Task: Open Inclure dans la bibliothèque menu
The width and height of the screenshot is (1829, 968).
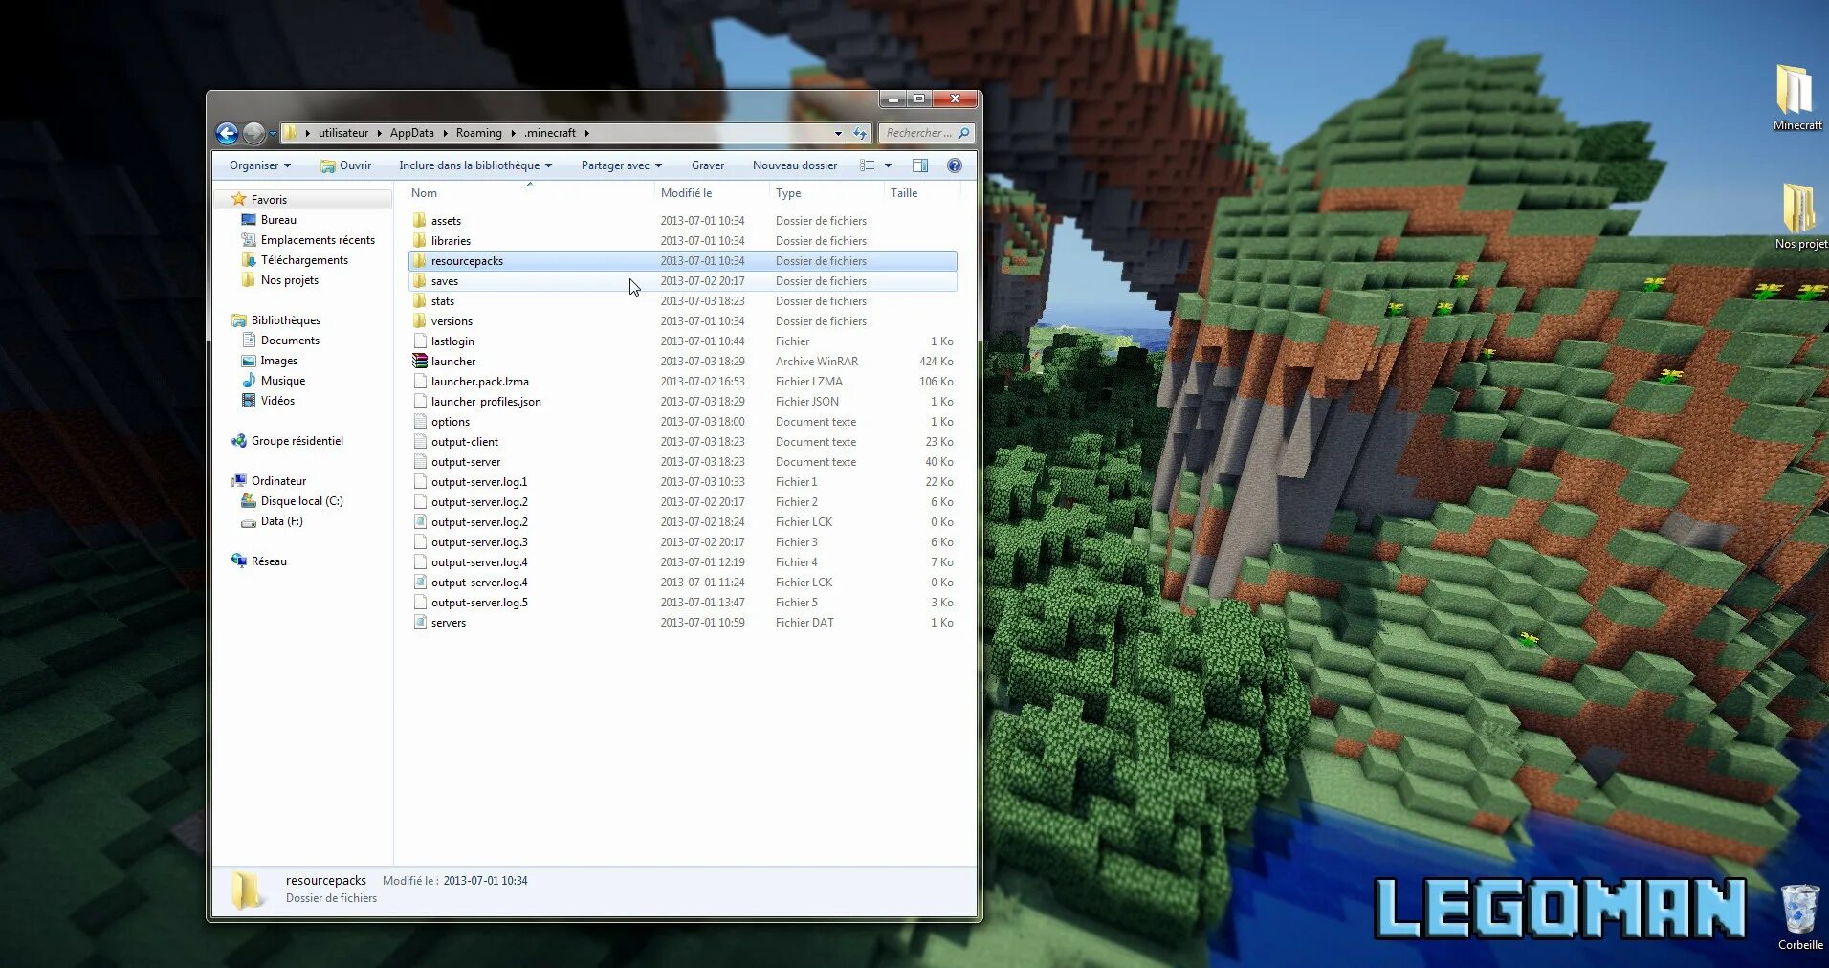Action: (475, 165)
